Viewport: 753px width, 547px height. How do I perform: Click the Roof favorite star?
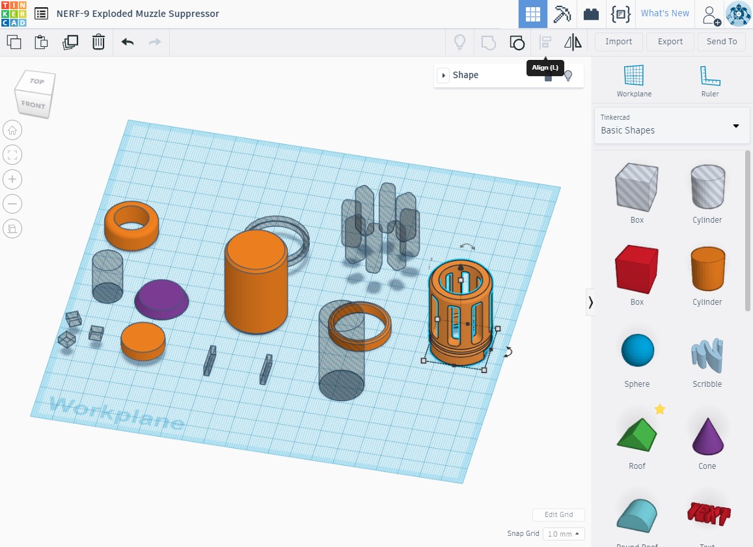coord(660,409)
